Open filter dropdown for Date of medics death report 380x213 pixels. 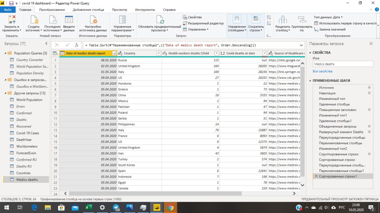114,53
